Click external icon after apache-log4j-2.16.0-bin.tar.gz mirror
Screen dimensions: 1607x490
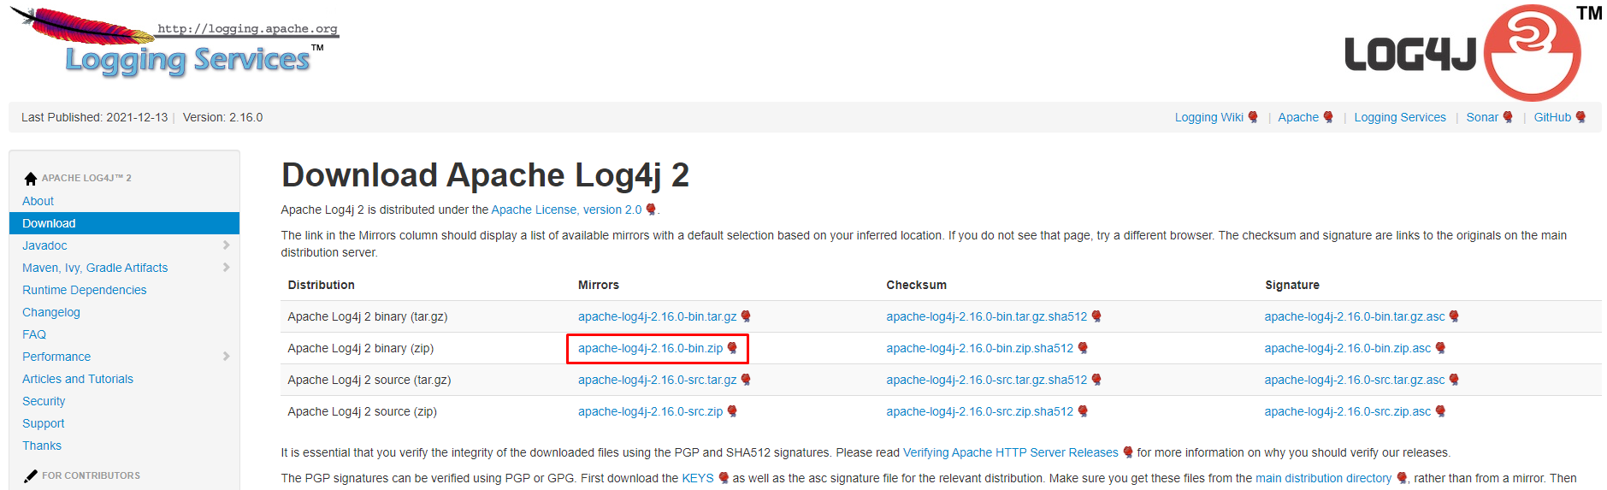pyautogui.click(x=746, y=316)
